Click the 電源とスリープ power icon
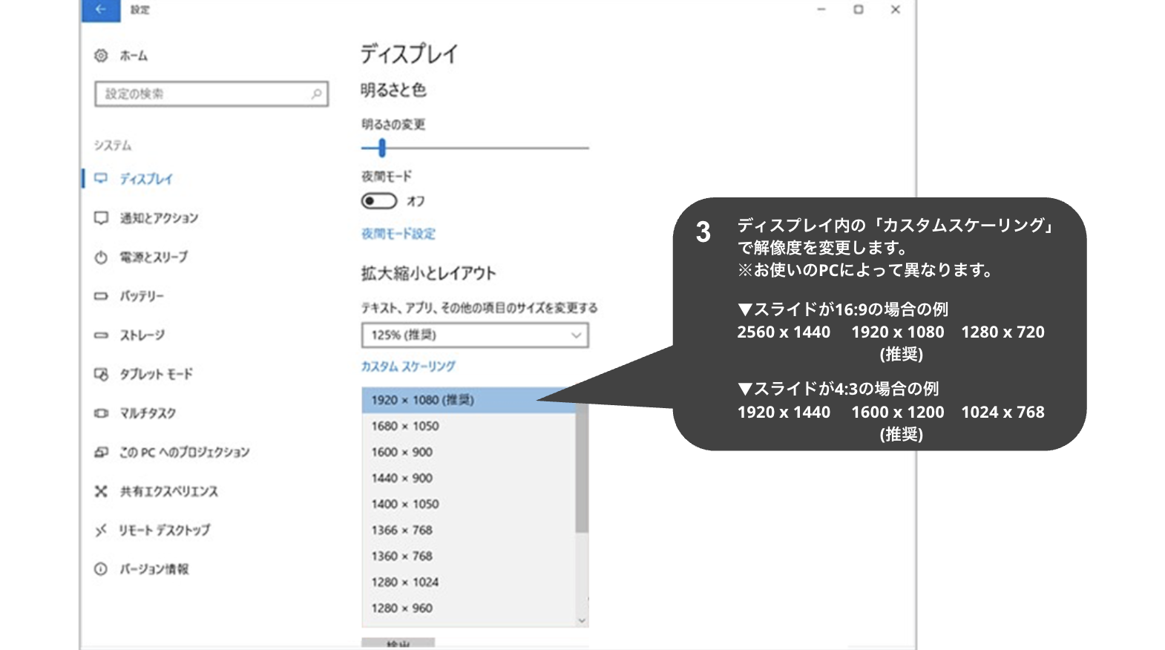The width and height of the screenshot is (1165, 650). [102, 257]
